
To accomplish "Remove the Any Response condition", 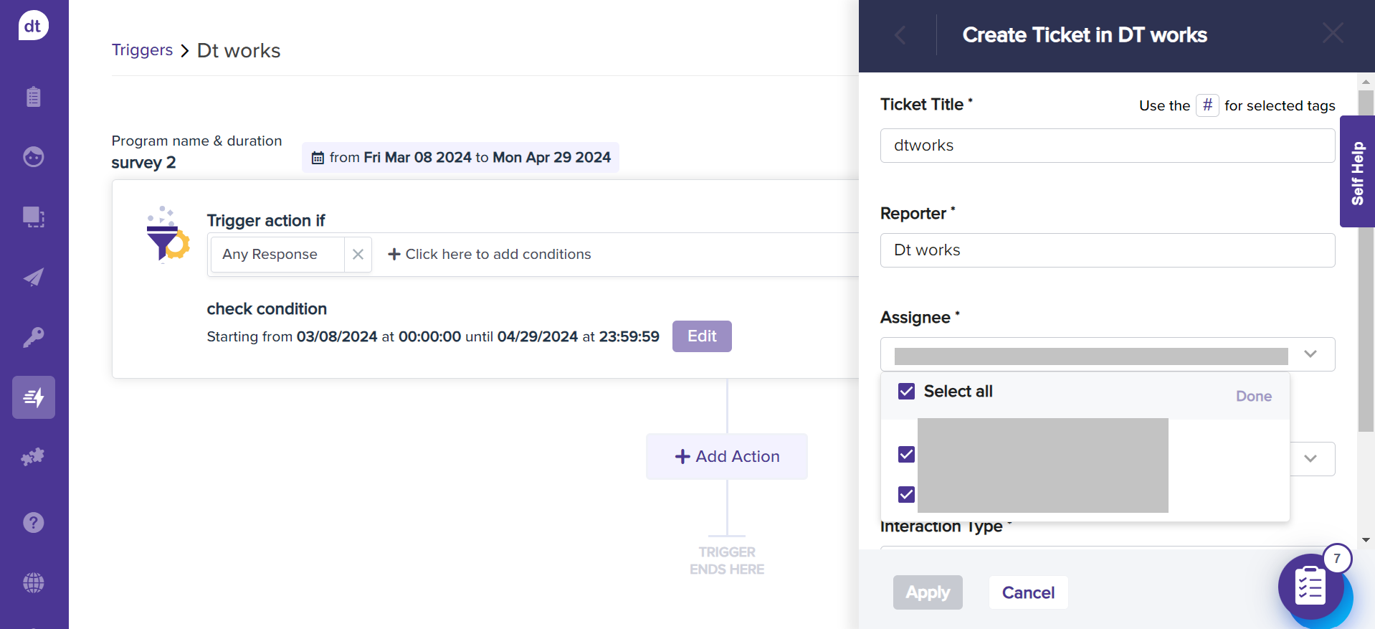I will [x=358, y=255].
